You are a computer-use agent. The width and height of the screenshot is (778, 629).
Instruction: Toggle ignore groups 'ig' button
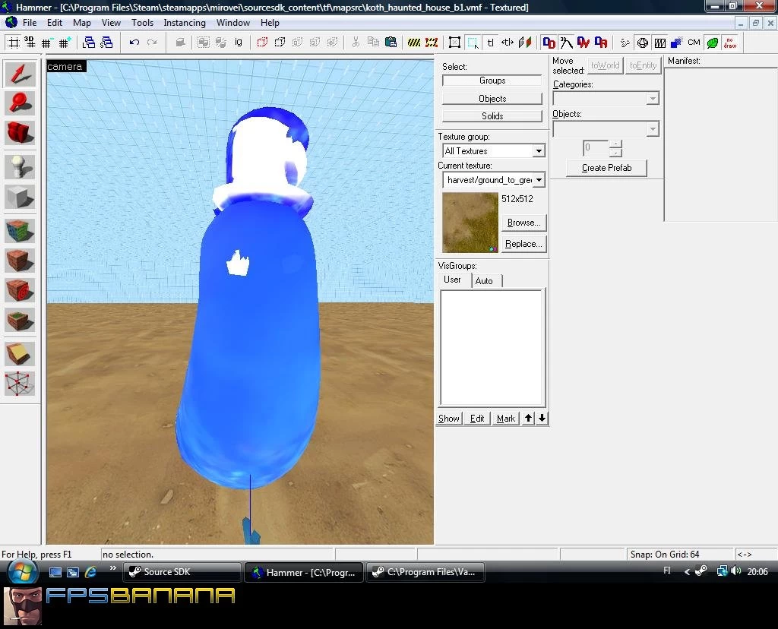(x=239, y=43)
